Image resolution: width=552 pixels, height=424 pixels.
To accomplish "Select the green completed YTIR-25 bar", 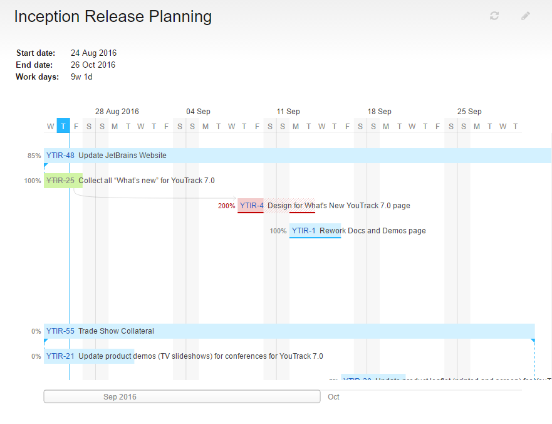I will (63, 180).
